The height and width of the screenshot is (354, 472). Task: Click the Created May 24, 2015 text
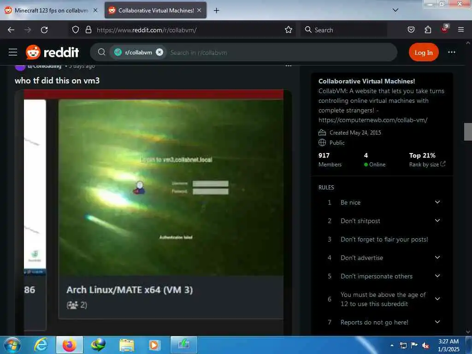pyautogui.click(x=355, y=132)
